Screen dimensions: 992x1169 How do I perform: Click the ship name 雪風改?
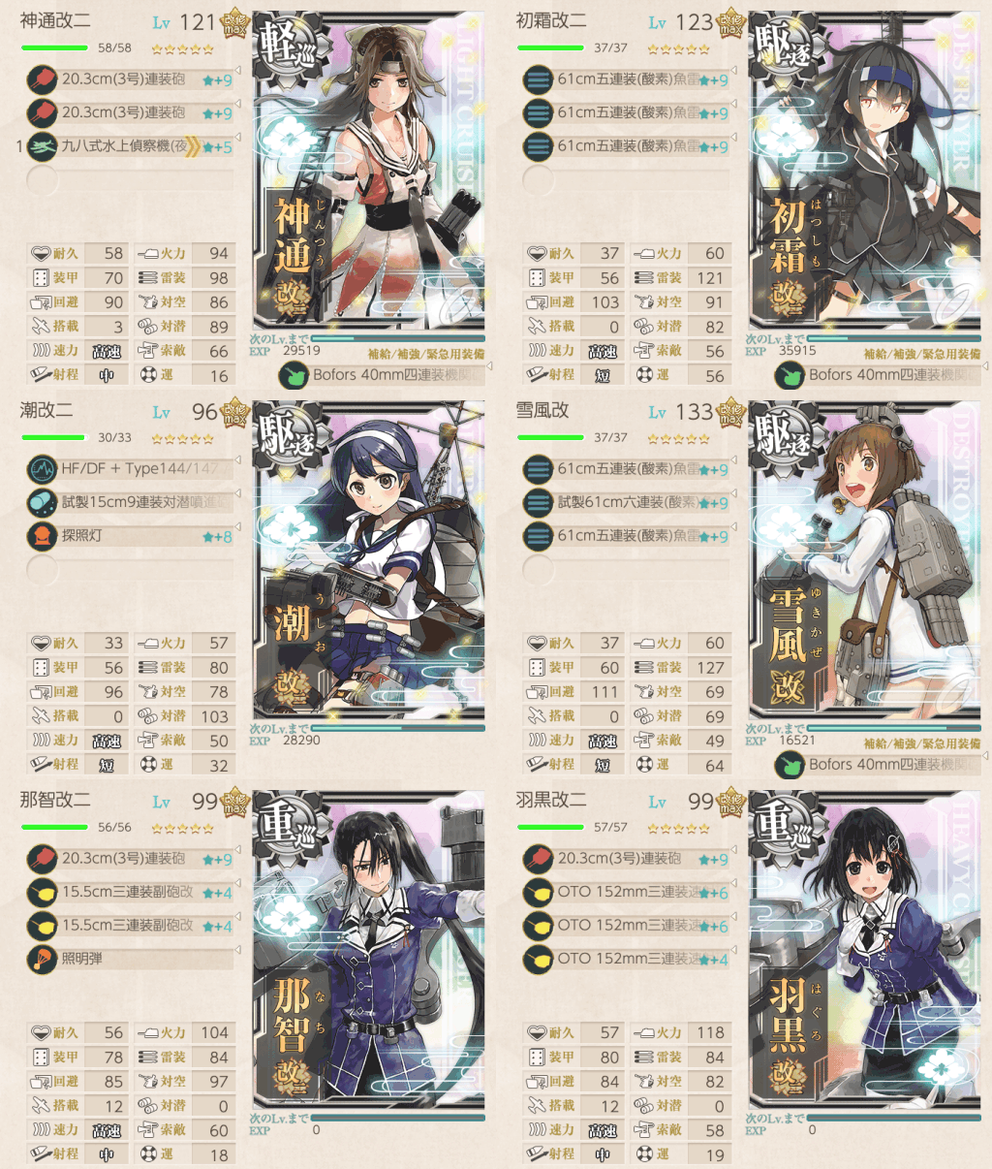point(542,411)
